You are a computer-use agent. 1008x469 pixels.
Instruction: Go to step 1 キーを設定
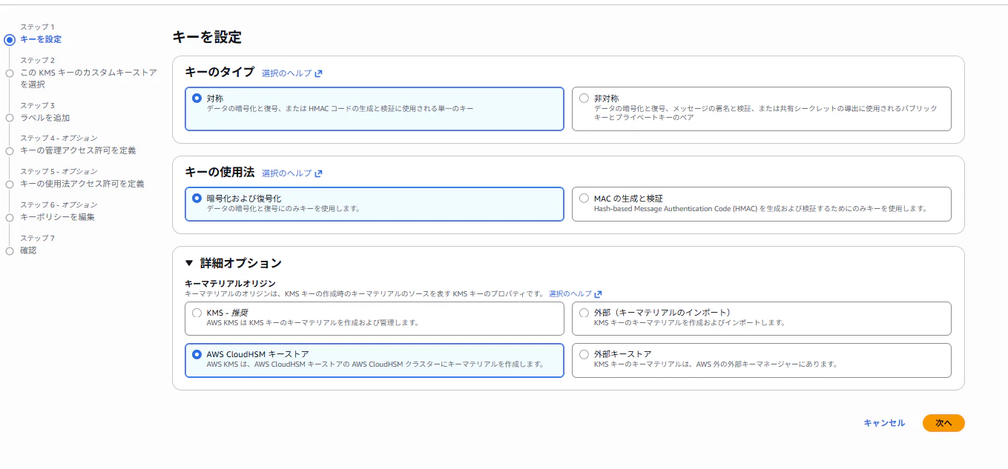(41, 39)
